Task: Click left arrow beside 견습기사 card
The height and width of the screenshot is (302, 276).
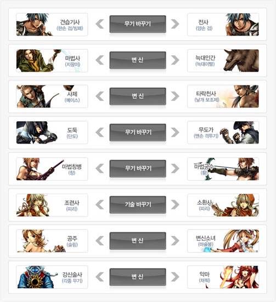Action: click(x=100, y=24)
